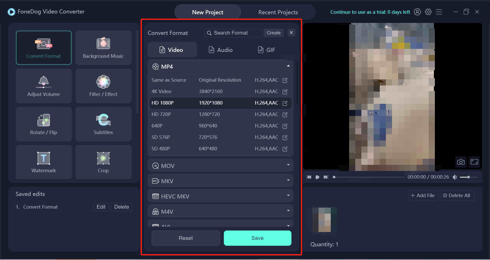Skip to the previous frame
Image resolution: width=490 pixels, height=260 pixels.
click(309, 177)
